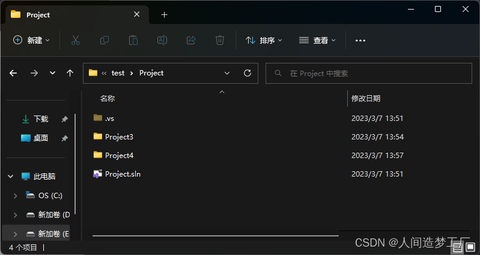Click the breadcrumb overflow « chevron
The image size is (480, 255).
[104, 73]
